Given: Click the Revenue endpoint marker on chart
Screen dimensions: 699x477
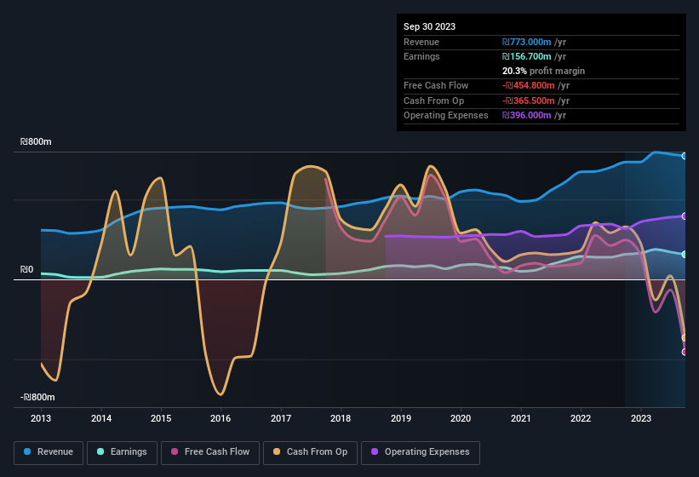Looking at the screenshot, I should (x=685, y=156).
